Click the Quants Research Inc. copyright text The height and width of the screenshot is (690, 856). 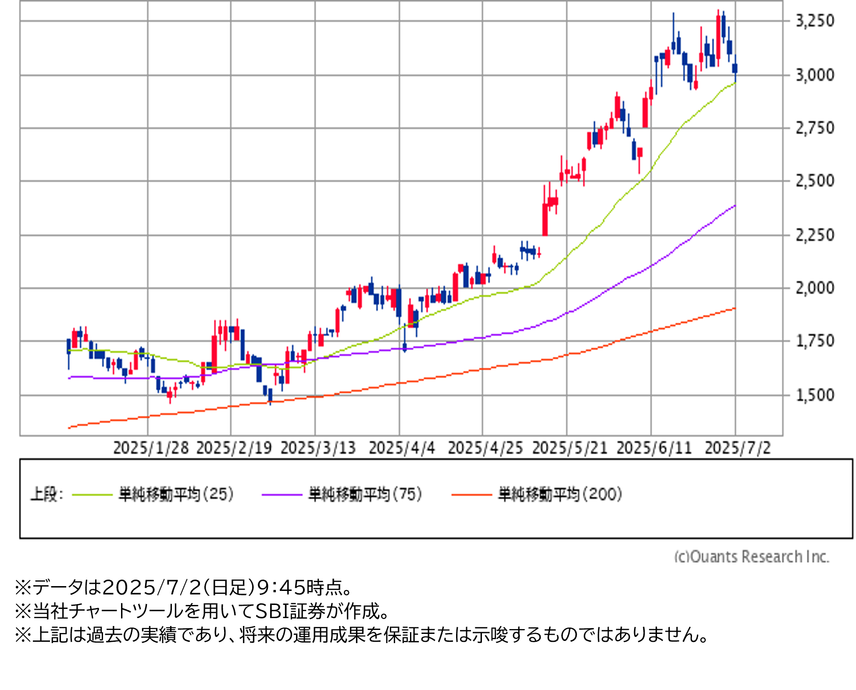[751, 556]
